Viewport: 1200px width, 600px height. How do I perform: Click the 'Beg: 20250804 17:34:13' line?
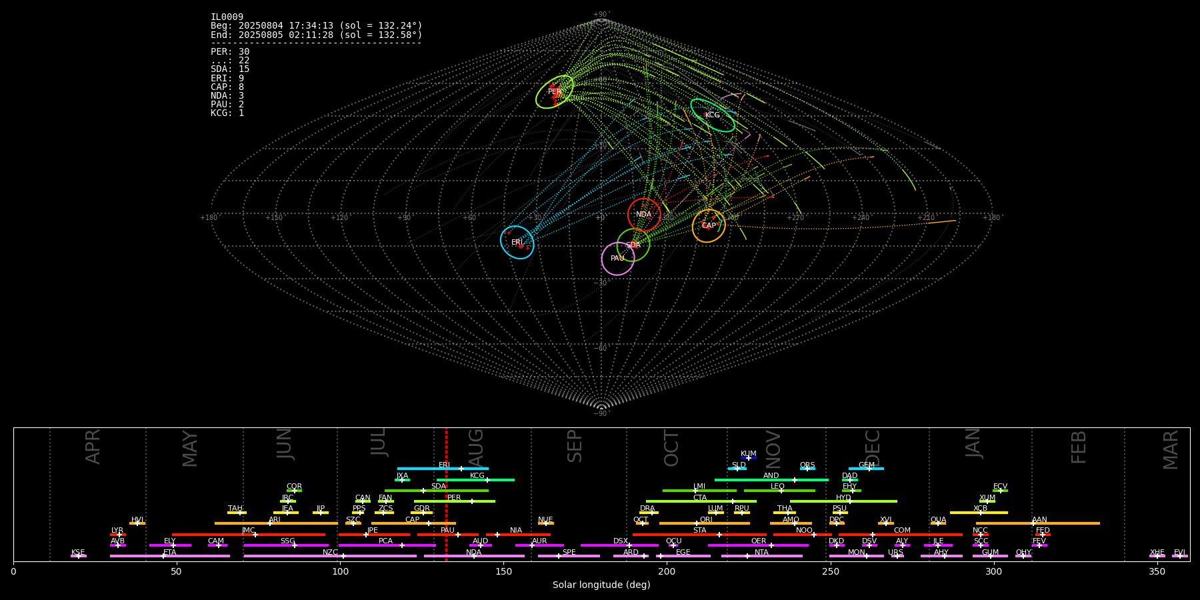pyautogui.click(x=317, y=26)
